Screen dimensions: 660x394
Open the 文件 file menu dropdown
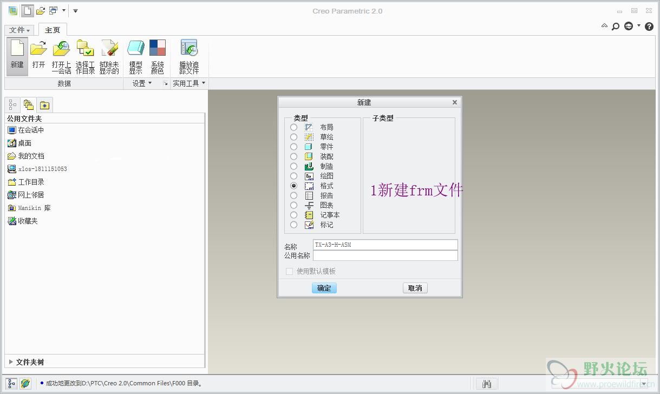20,30
